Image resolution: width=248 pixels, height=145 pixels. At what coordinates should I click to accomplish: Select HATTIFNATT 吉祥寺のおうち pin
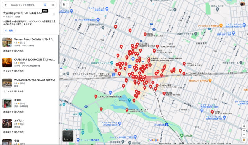tap(184, 74)
